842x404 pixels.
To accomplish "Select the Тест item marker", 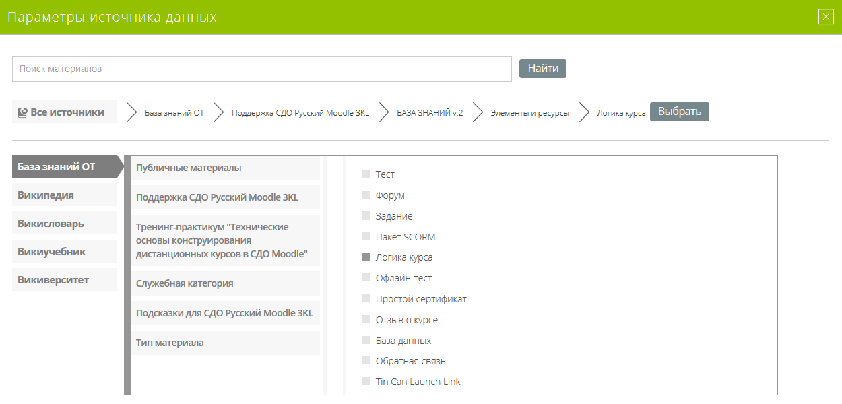I will [x=366, y=174].
